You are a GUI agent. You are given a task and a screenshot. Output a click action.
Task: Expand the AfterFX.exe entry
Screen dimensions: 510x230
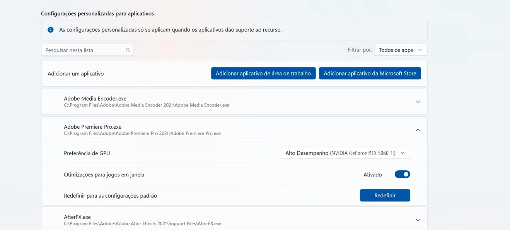click(x=418, y=220)
